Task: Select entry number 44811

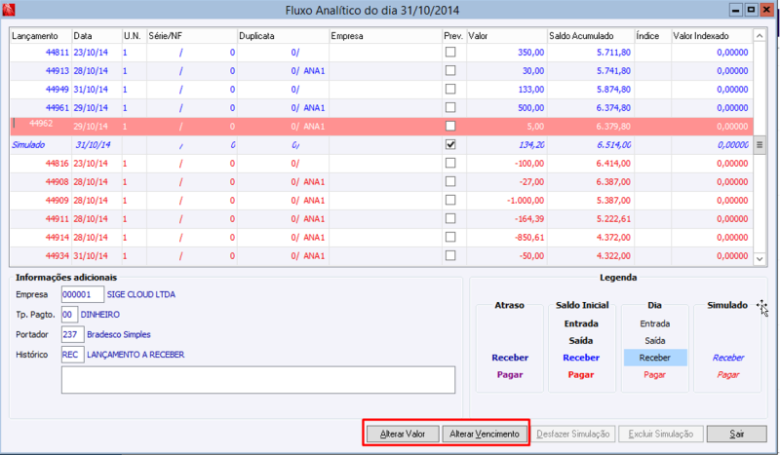Action: pyautogui.click(x=57, y=53)
